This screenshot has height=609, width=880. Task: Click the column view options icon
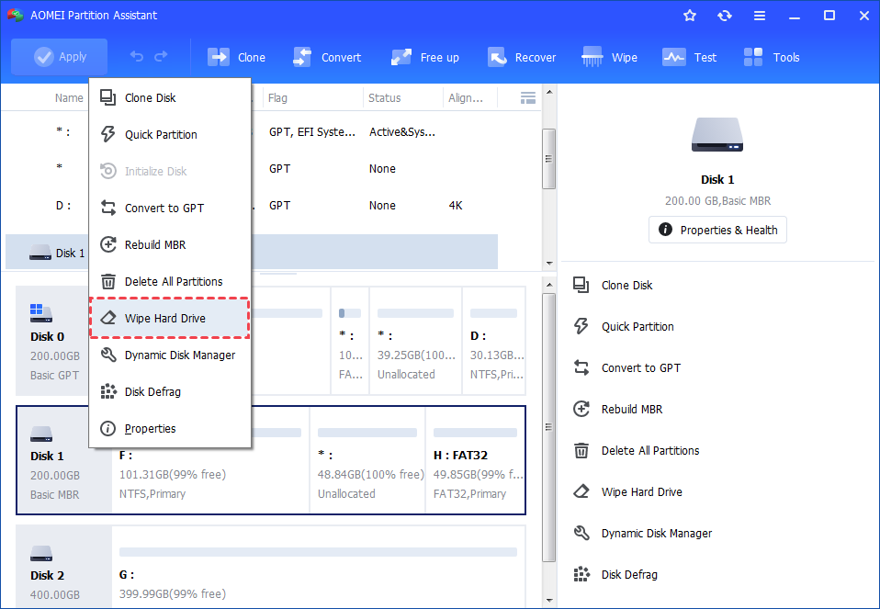pos(527,97)
